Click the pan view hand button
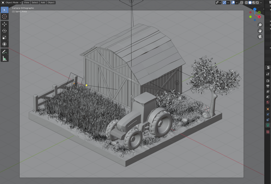This screenshot has height=184, width=271. (x=260, y=31)
